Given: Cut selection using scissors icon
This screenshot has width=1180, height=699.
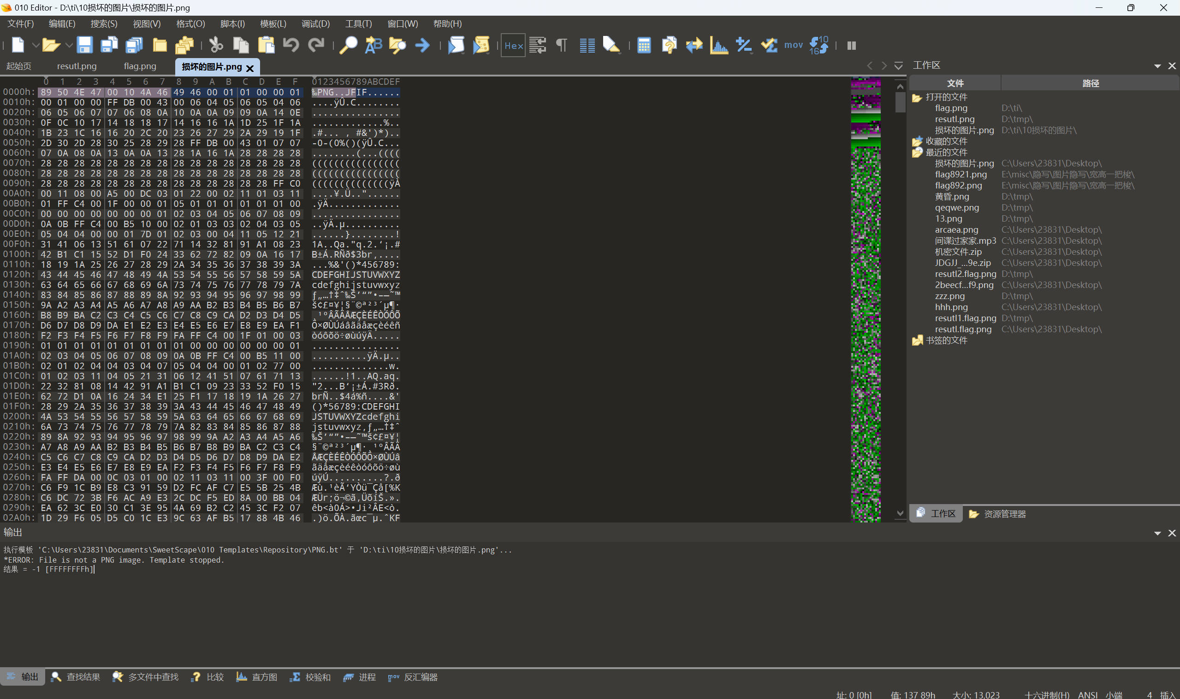Looking at the screenshot, I should coord(216,45).
